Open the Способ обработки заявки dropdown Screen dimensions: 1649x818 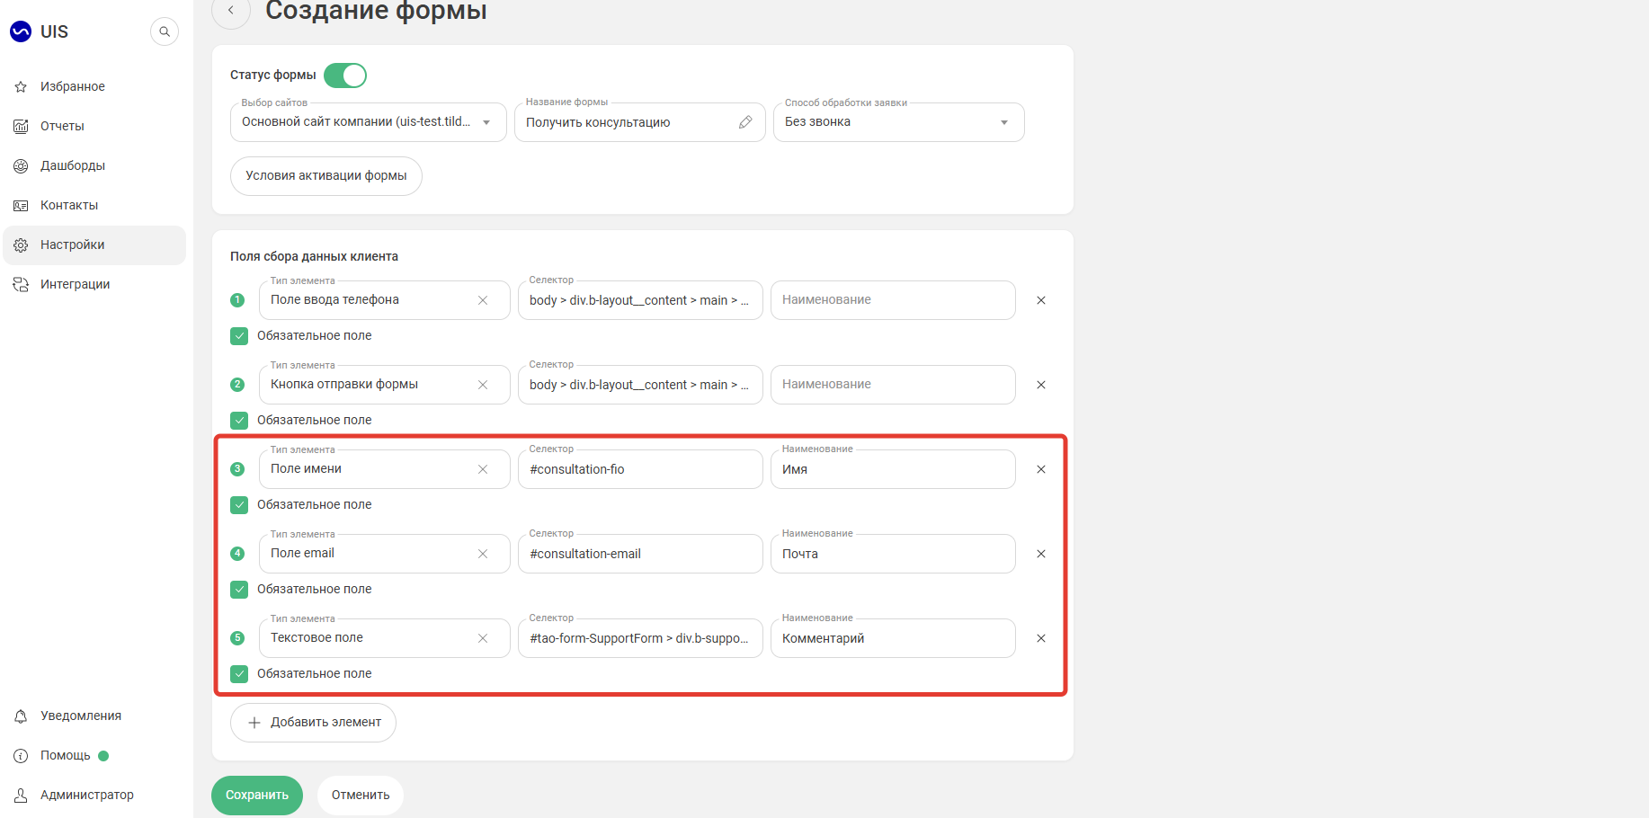pos(899,122)
